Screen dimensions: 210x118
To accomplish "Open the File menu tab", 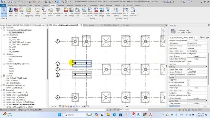I will (3, 6).
